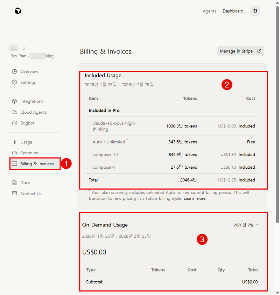This screenshot has height=295, width=280.
Task: Select Integrations in the sidebar
Action: click(32, 101)
